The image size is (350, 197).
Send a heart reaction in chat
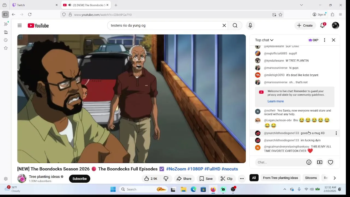click(x=331, y=162)
